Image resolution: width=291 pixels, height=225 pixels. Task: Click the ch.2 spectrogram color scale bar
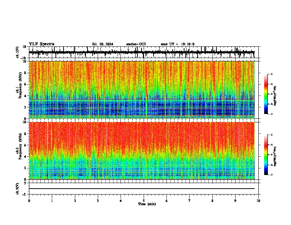(266, 155)
